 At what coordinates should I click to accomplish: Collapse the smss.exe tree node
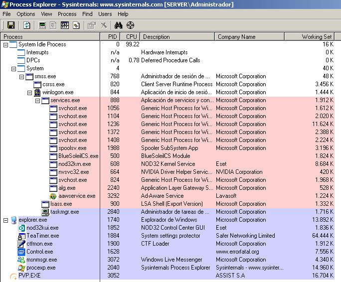(x=22, y=77)
